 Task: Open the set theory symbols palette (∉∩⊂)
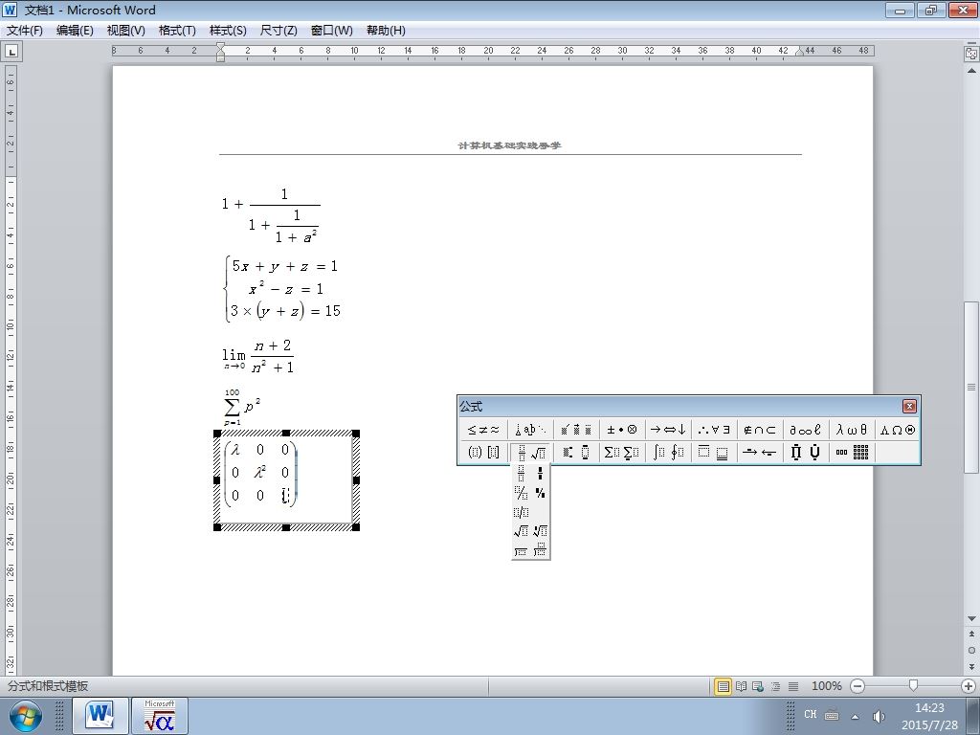760,430
